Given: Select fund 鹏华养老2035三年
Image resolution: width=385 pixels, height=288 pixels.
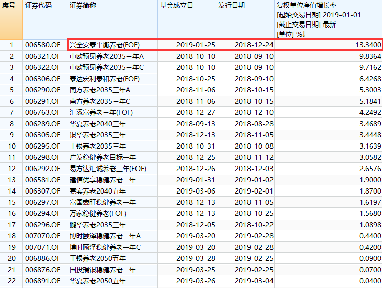Looking at the screenshot, I should [98, 225].
